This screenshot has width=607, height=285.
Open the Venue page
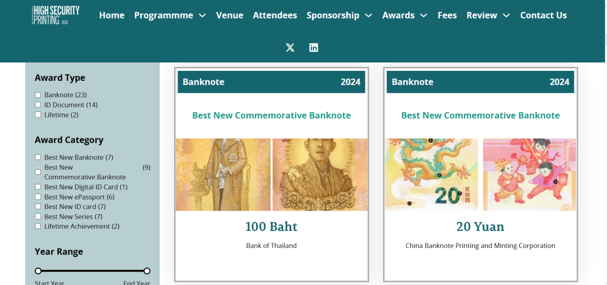(229, 16)
